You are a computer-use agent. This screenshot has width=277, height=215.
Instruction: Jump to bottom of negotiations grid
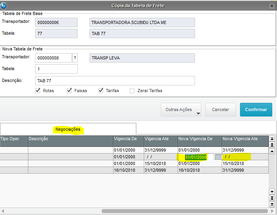(272, 204)
